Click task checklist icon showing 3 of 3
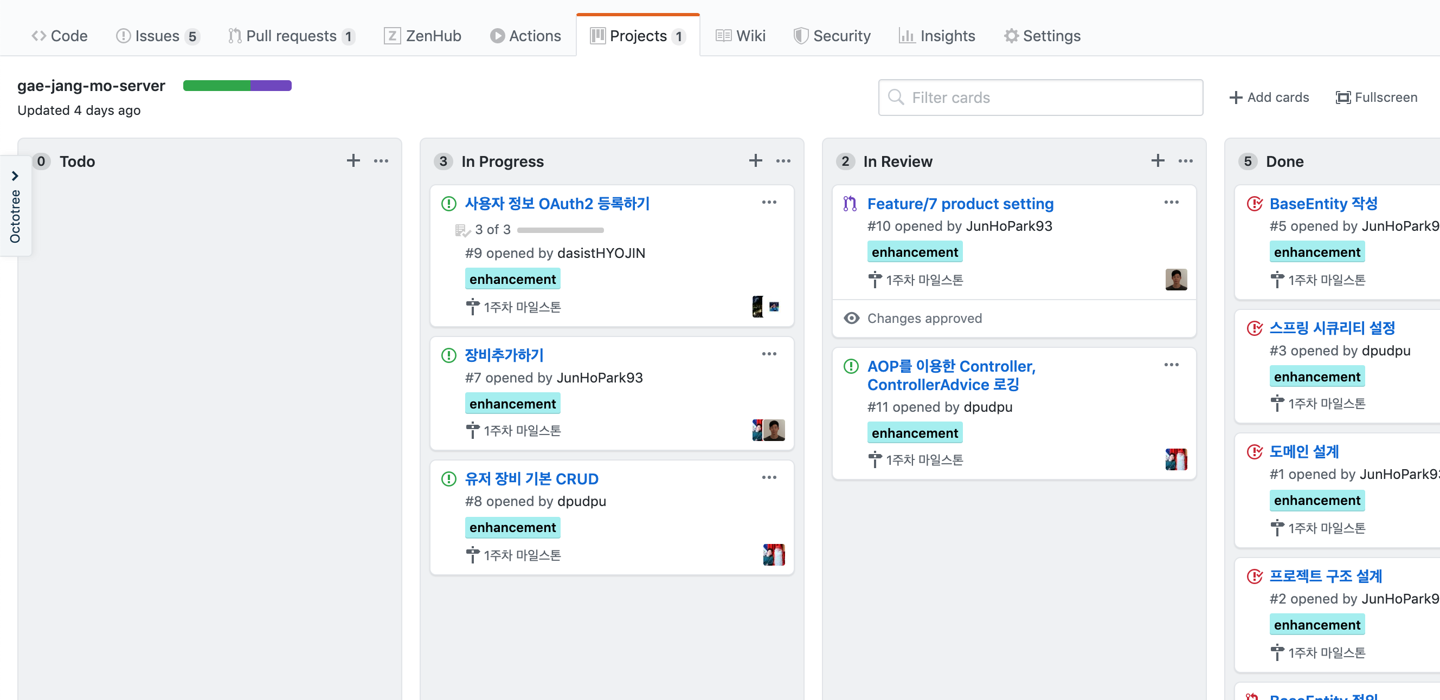 (462, 230)
